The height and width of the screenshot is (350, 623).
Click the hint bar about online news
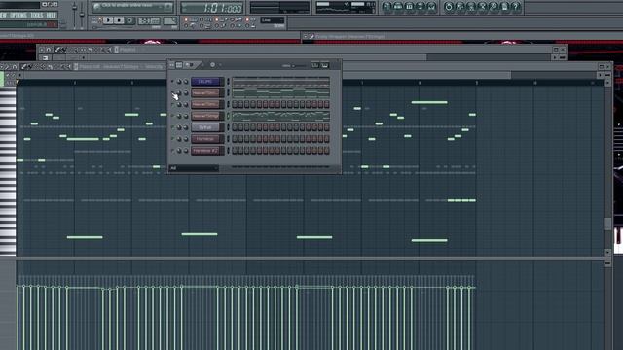click(132, 7)
